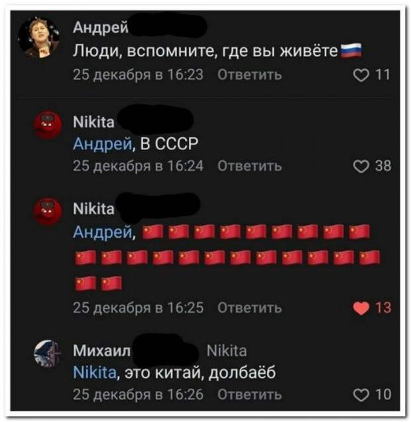Viewport: 411px width, 422px height.
Task: Open the Андрей mention in "В СССР" comment
Action: pos(103,144)
